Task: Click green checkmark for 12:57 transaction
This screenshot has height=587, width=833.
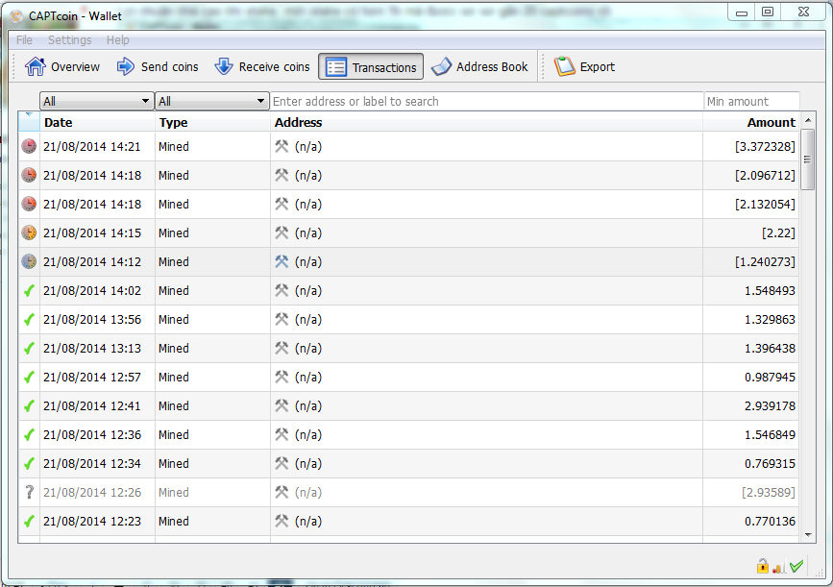Action: [29, 378]
